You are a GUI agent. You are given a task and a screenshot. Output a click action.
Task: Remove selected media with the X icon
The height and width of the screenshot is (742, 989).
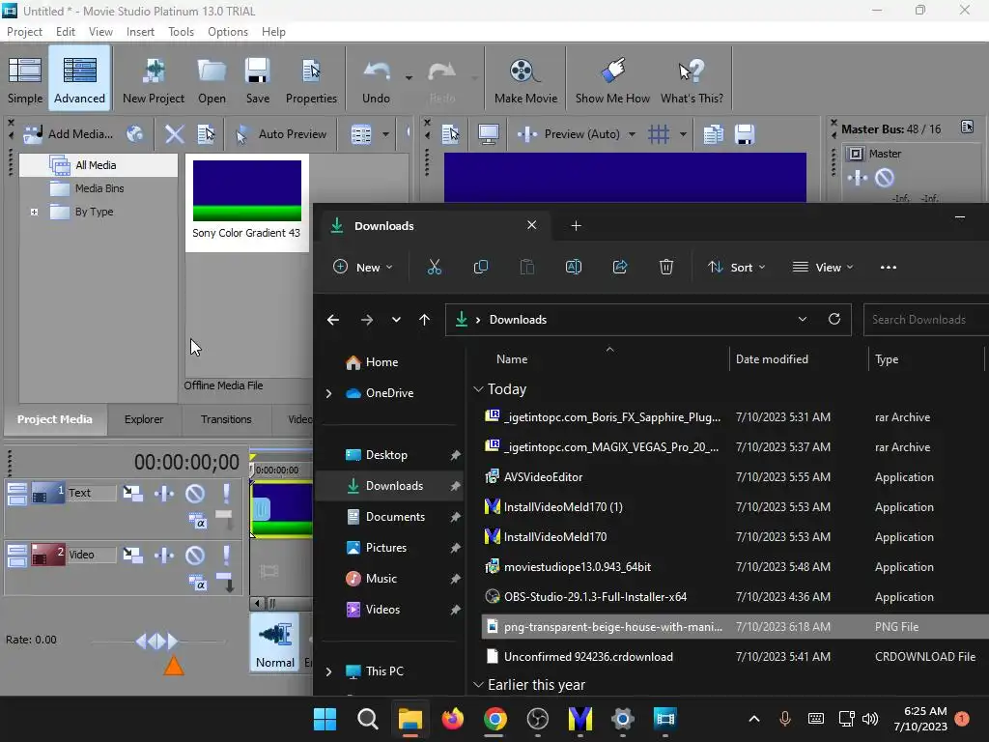point(174,133)
